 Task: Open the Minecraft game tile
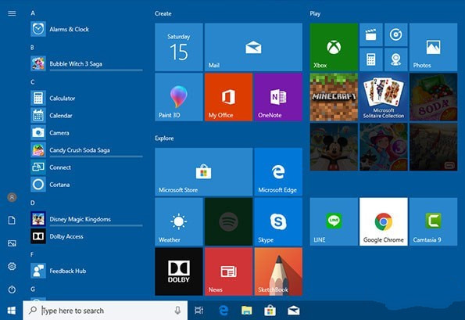(334, 97)
